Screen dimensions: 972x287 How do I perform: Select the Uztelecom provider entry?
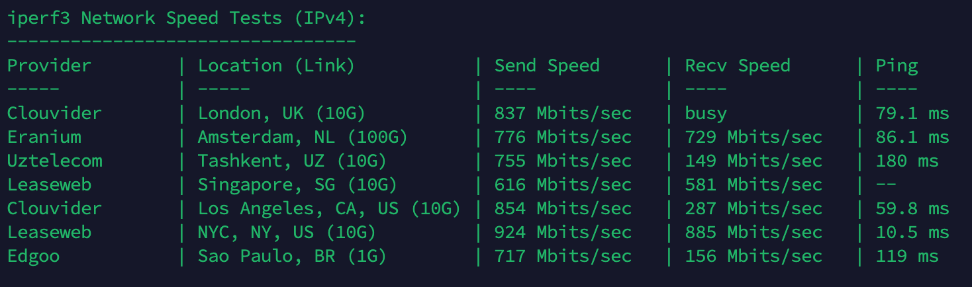[x=55, y=161]
